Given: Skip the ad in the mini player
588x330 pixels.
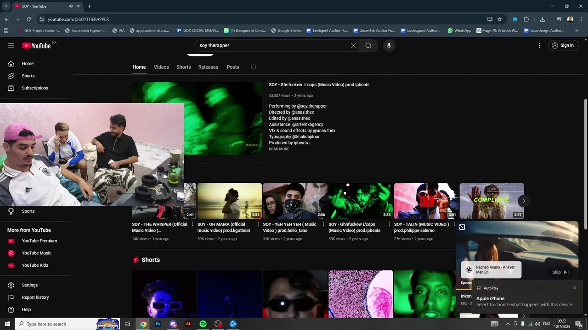Looking at the screenshot, I should tap(560, 272).
